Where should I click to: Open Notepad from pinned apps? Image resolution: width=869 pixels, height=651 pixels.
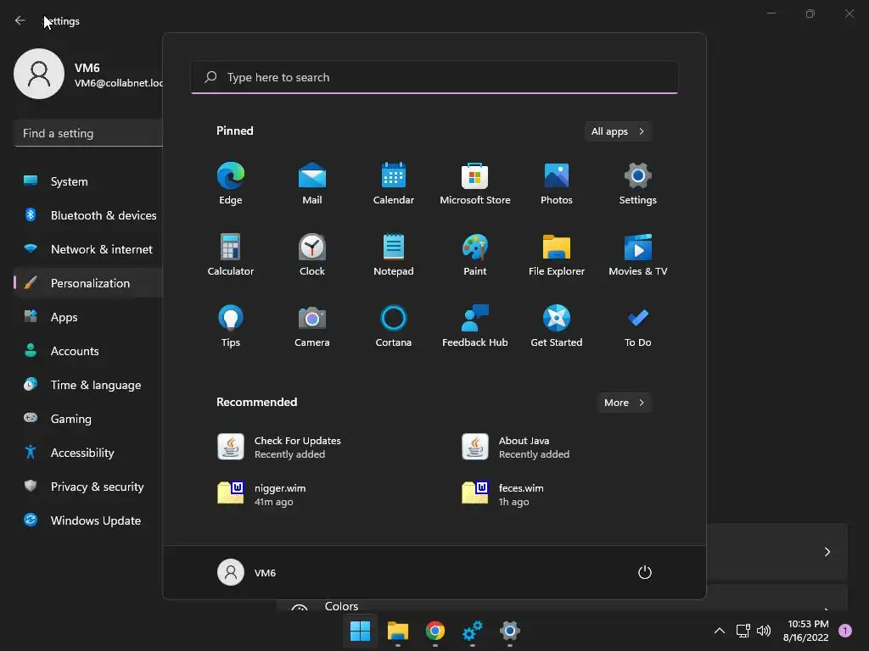click(x=394, y=254)
